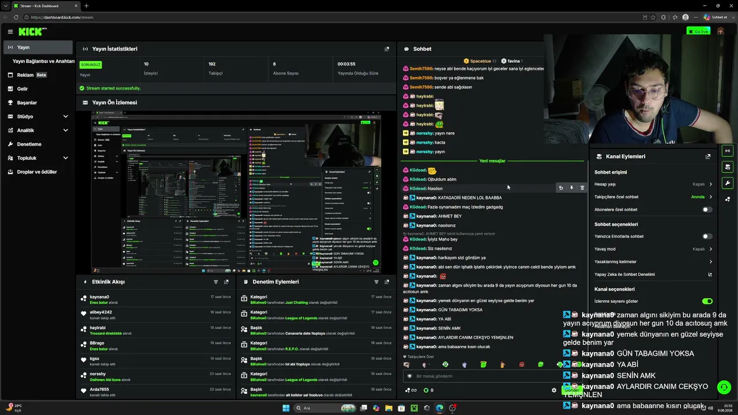The height and width of the screenshot is (415, 738).
Task: Open Başarılar sidebar page
Action: point(38,103)
